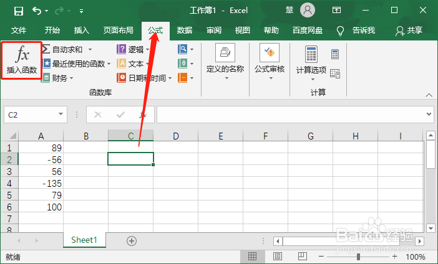
Task: Click the Undo arrow icon
Action: (37, 11)
